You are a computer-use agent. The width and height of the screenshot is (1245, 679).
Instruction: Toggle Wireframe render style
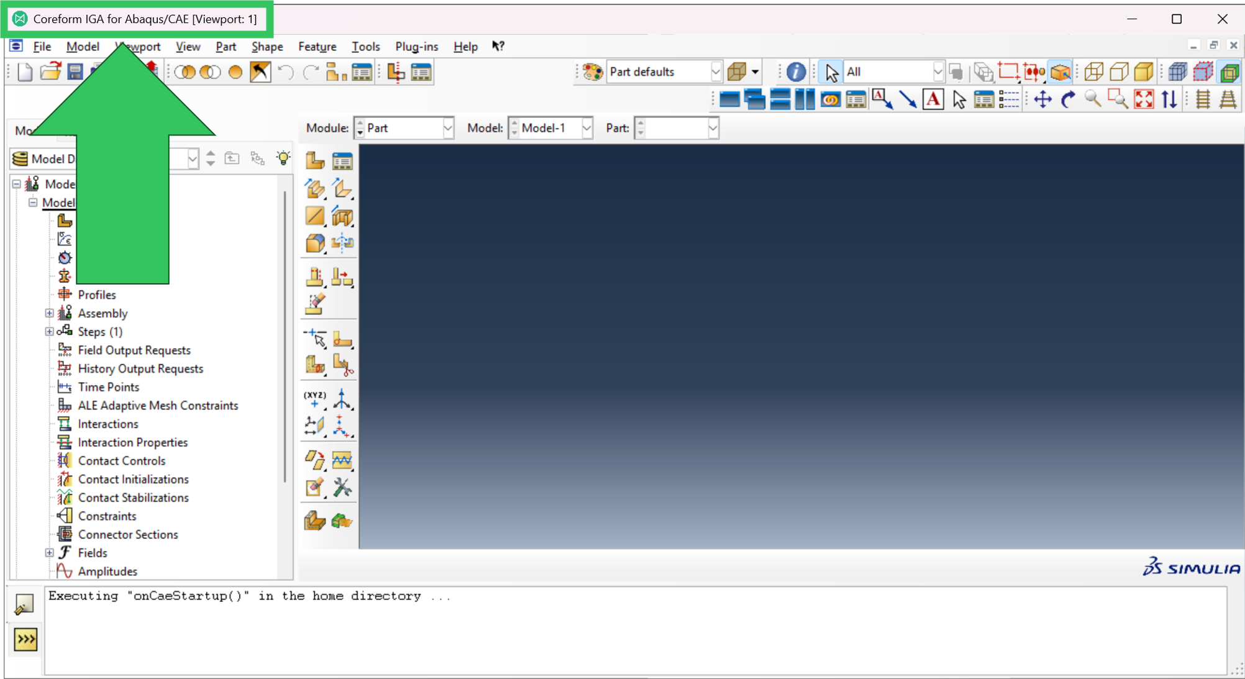[1094, 72]
